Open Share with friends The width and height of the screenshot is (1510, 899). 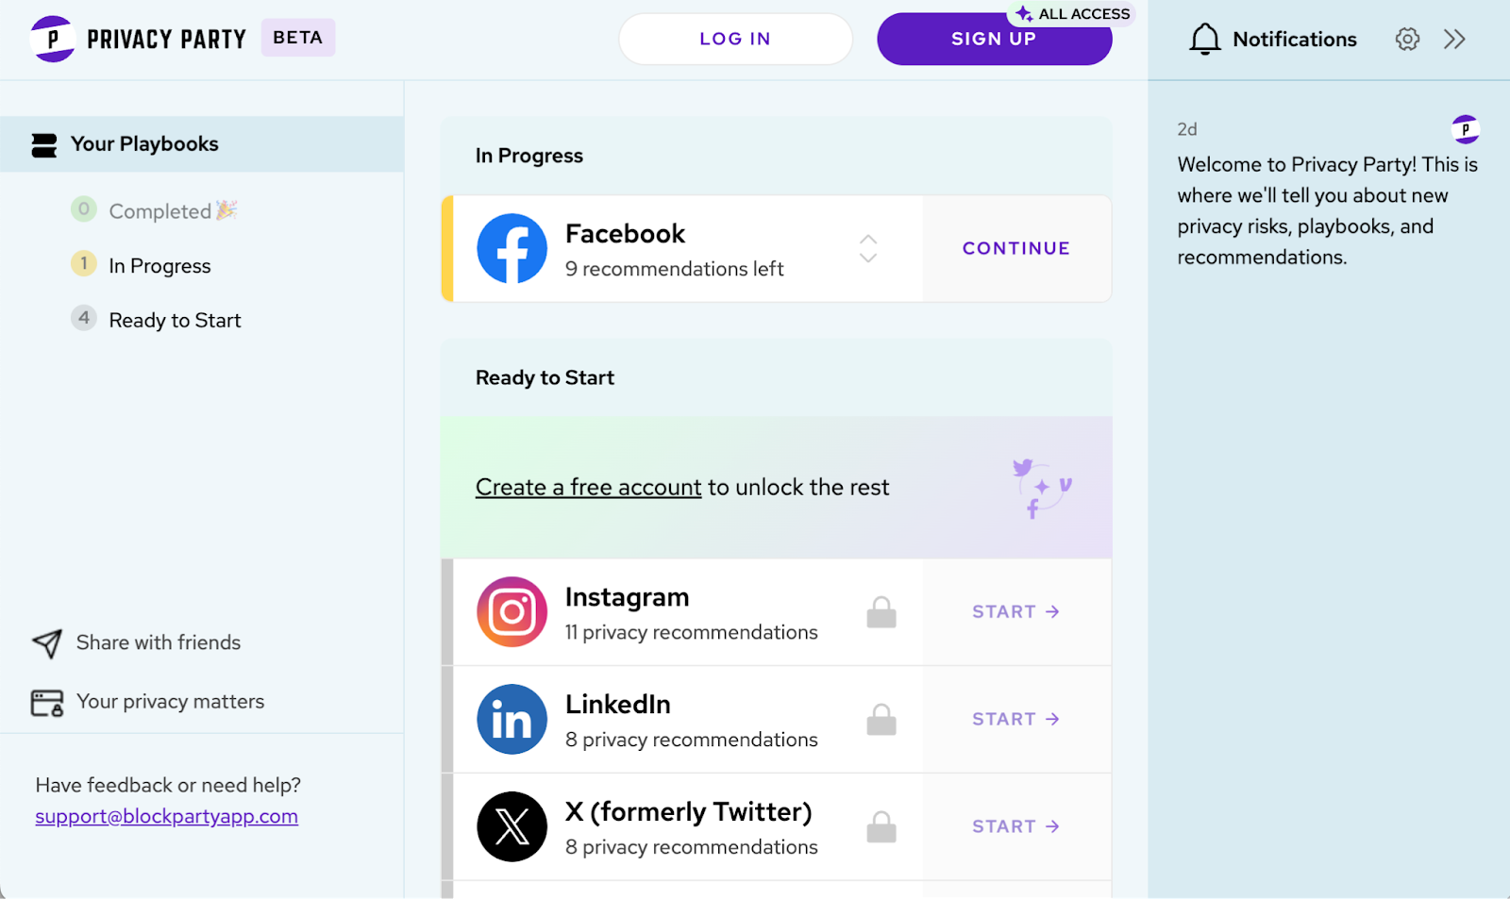click(x=158, y=642)
